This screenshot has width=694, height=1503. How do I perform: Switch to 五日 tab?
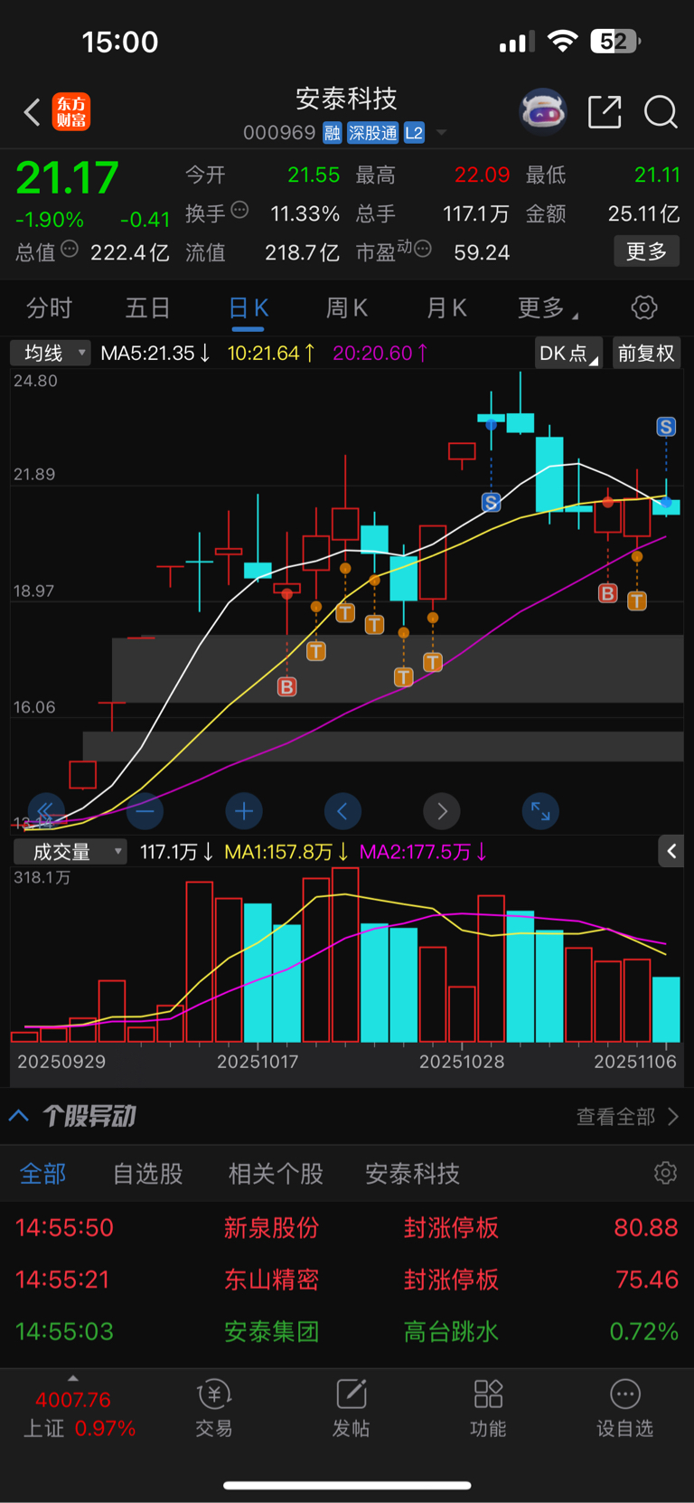148,308
